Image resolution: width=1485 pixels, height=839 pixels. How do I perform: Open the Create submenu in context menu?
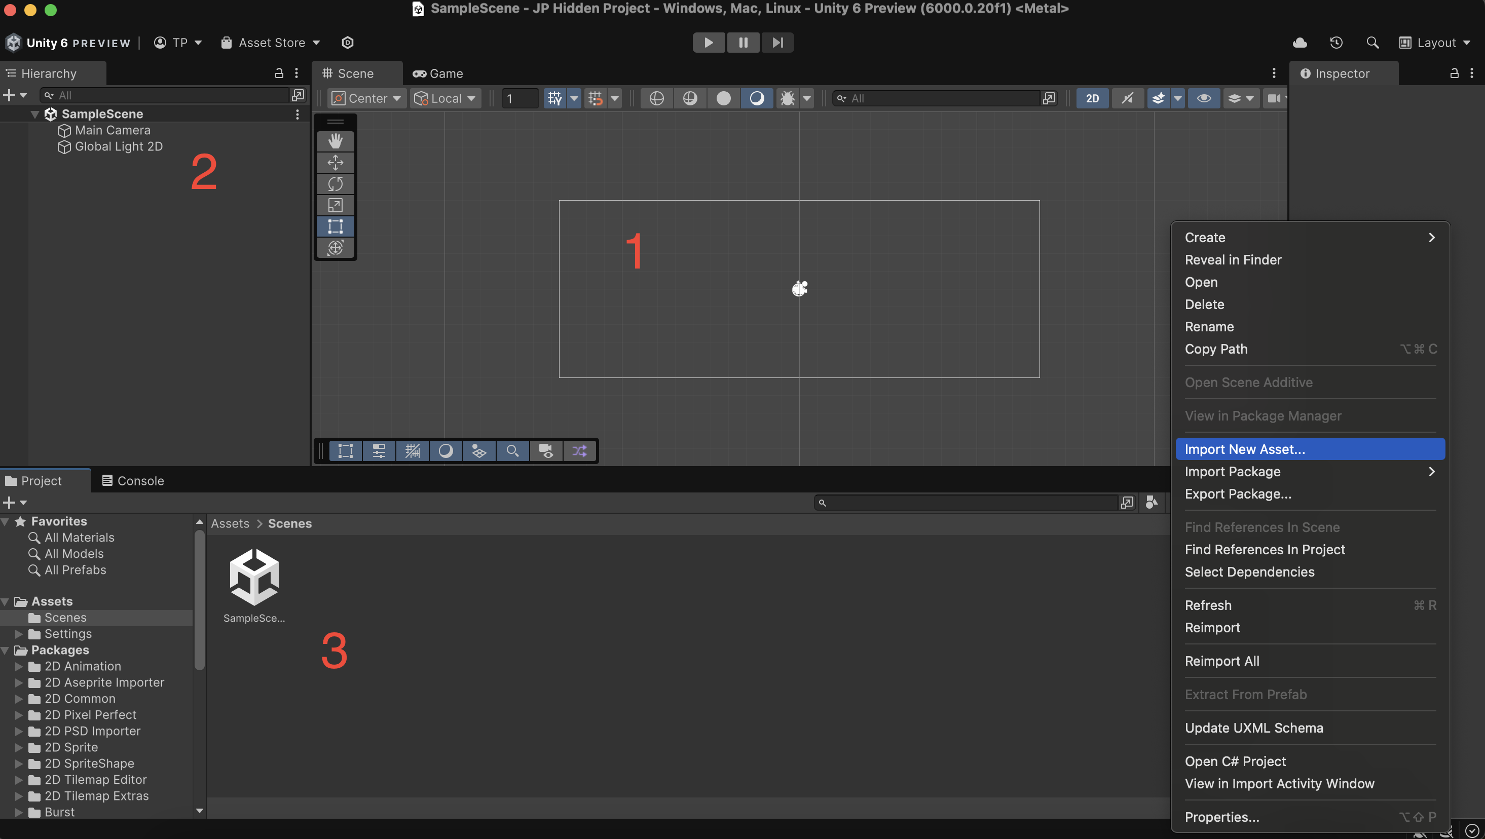(1310, 238)
